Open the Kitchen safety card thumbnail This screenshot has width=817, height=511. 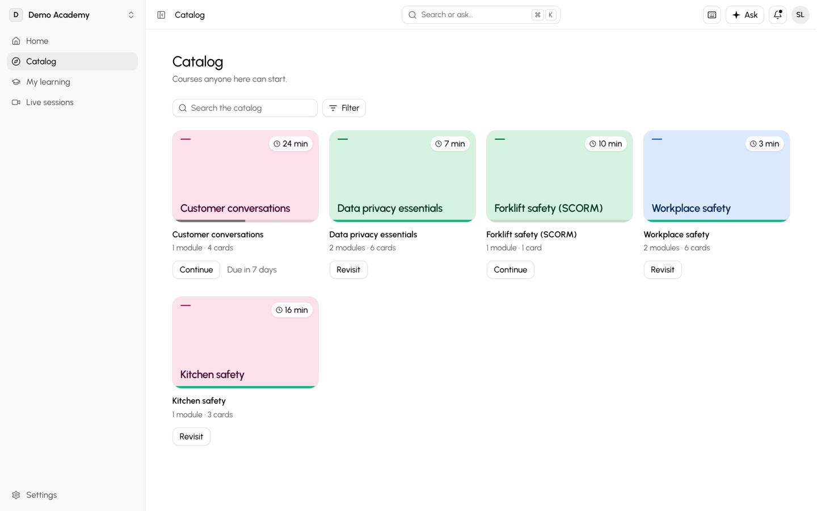[x=245, y=342]
